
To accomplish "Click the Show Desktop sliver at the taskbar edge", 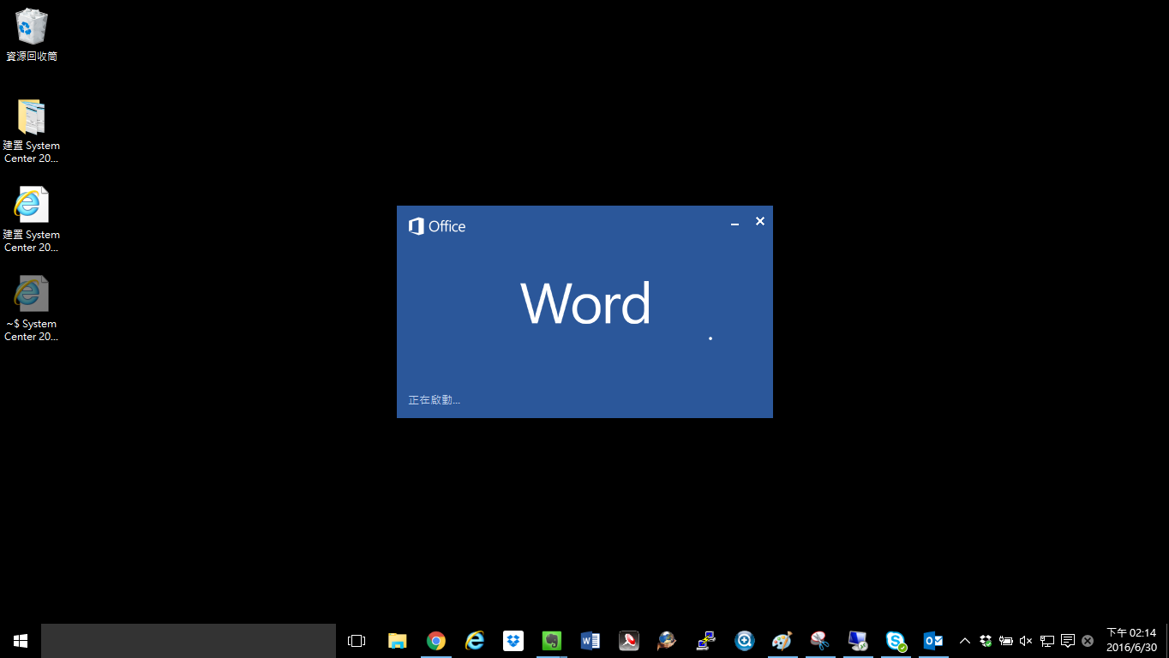I will click(1166, 641).
